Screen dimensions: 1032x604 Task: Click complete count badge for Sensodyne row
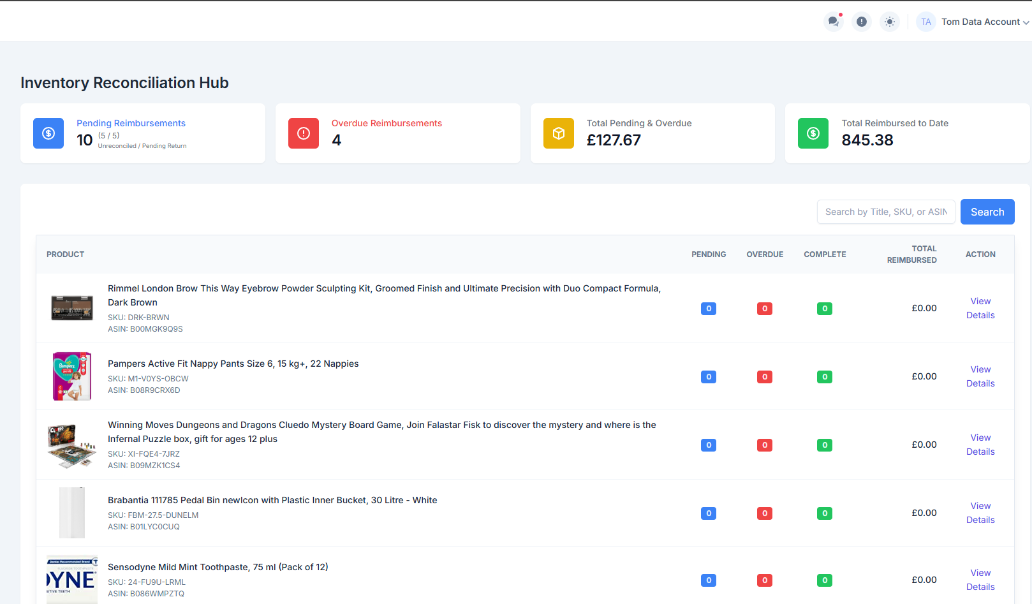pyautogui.click(x=825, y=580)
